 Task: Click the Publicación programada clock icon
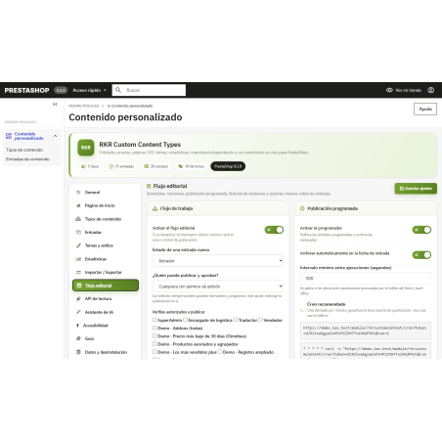(302, 208)
